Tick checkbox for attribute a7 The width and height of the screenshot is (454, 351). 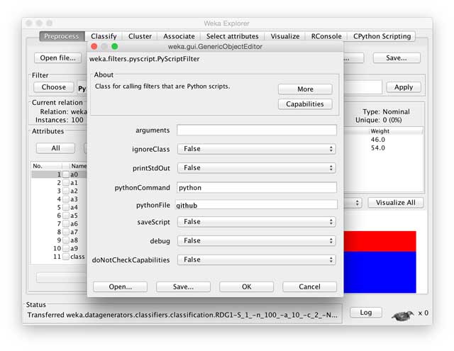point(66,232)
